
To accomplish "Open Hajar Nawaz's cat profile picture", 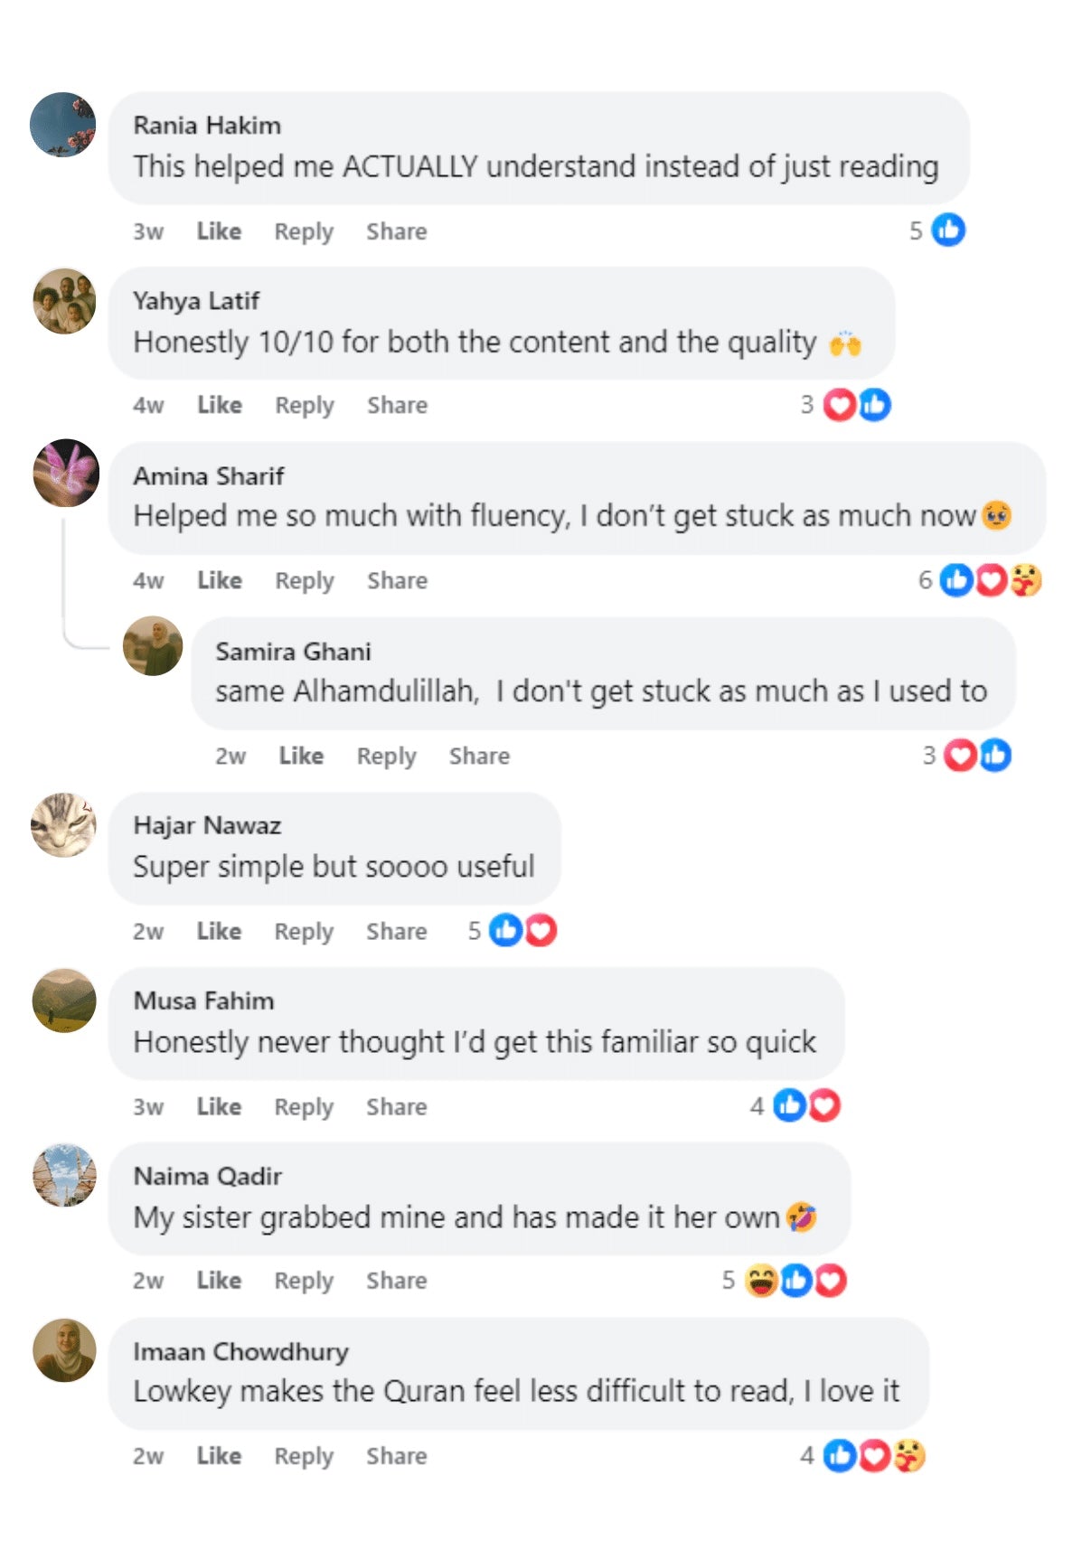I will point(63,824).
